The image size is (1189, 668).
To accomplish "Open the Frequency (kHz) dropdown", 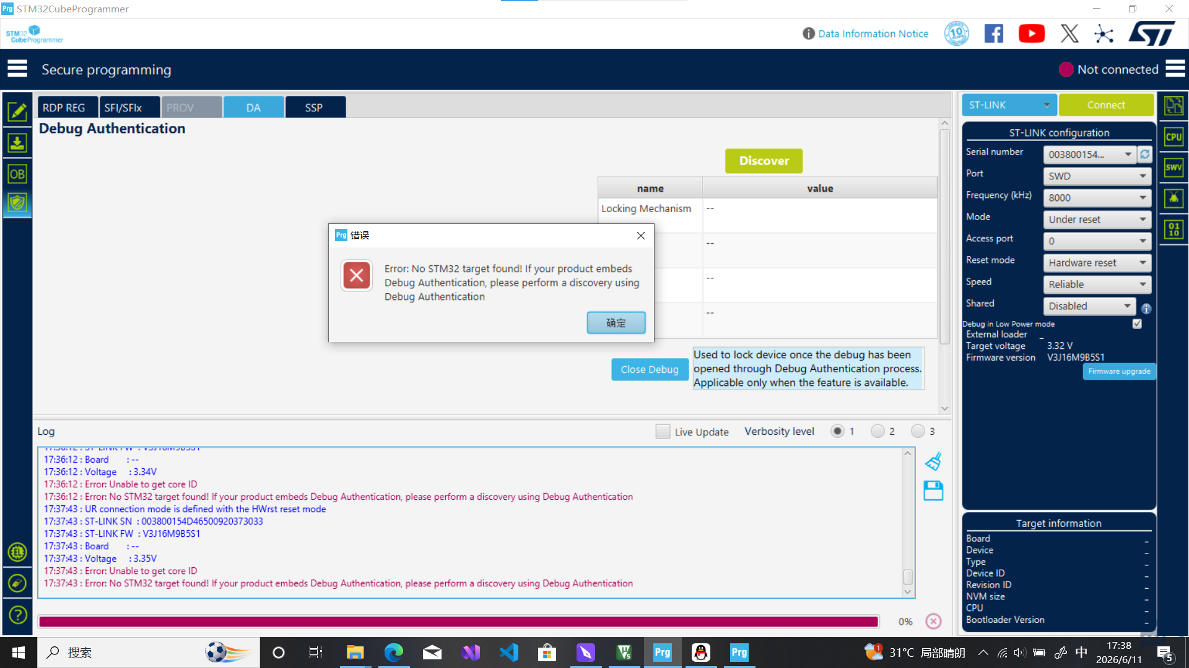I will 1097,197.
